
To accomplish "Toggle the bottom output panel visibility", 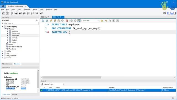I will point(172,13).
